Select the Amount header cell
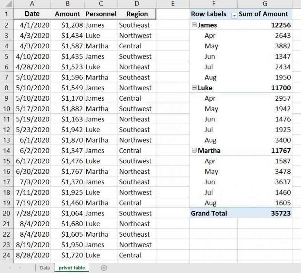 coord(67,14)
